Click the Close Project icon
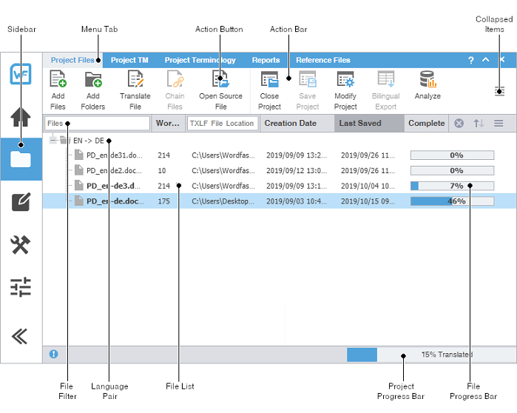 tap(269, 80)
